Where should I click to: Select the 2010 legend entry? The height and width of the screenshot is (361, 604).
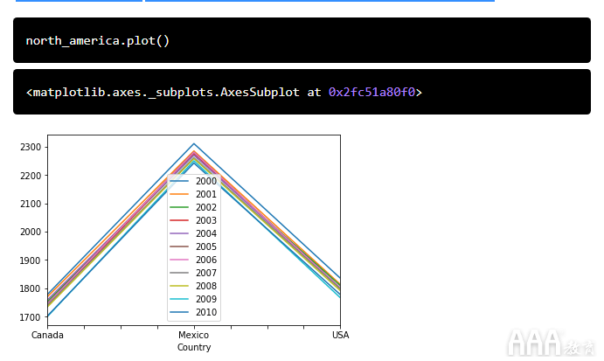point(193,312)
